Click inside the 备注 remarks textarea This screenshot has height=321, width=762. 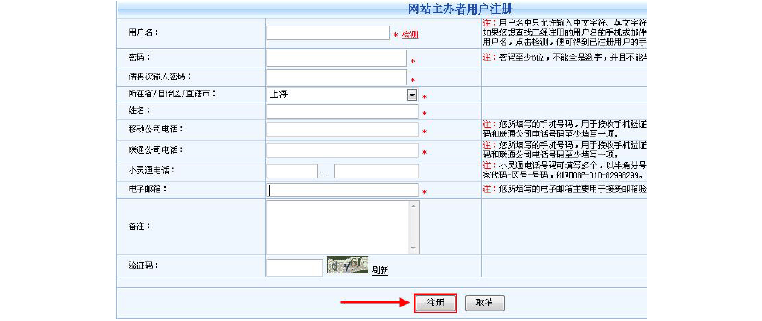(338, 226)
